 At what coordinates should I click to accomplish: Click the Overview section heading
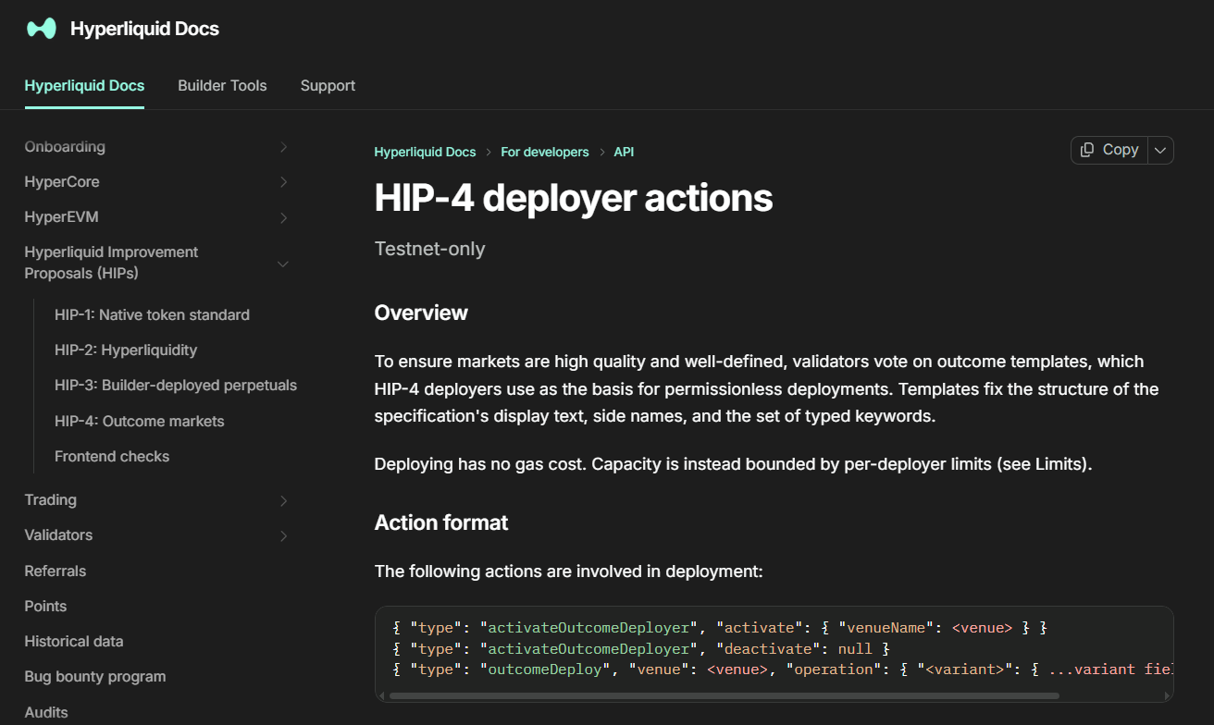pyautogui.click(x=421, y=313)
